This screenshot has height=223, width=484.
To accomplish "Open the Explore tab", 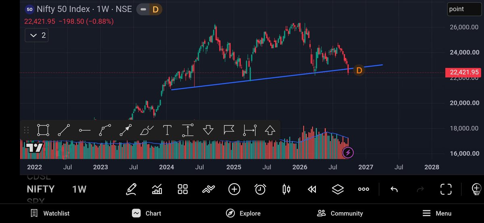I will (x=243, y=213).
